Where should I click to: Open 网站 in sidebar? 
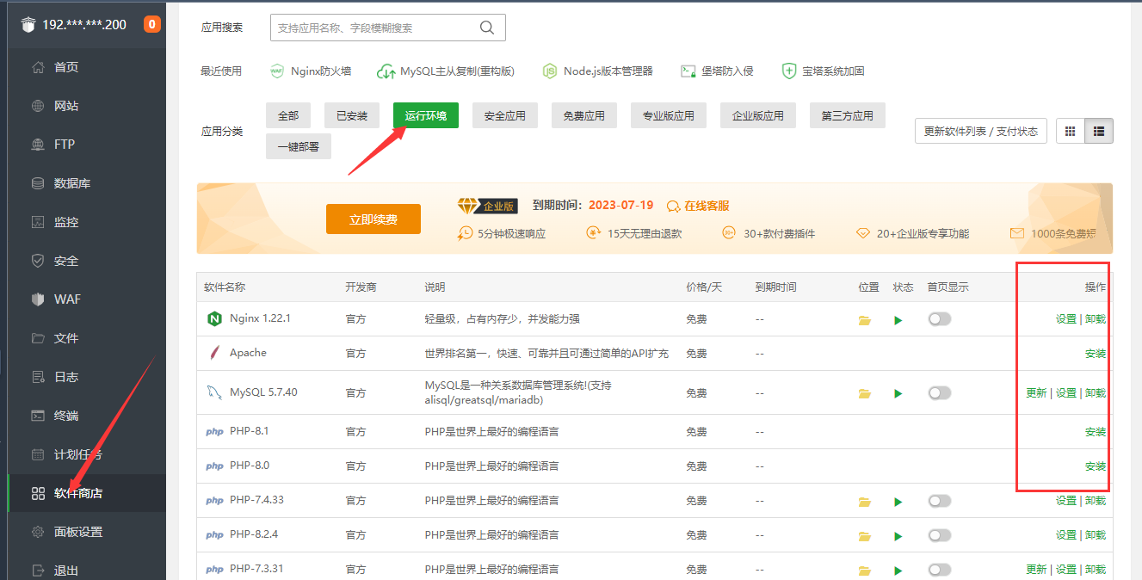coord(86,106)
